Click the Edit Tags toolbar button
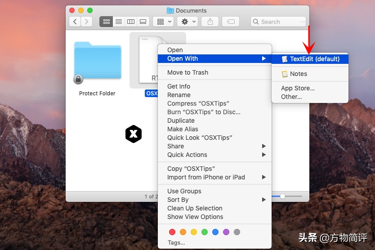Viewport: 375px width, 250px height. (230, 22)
